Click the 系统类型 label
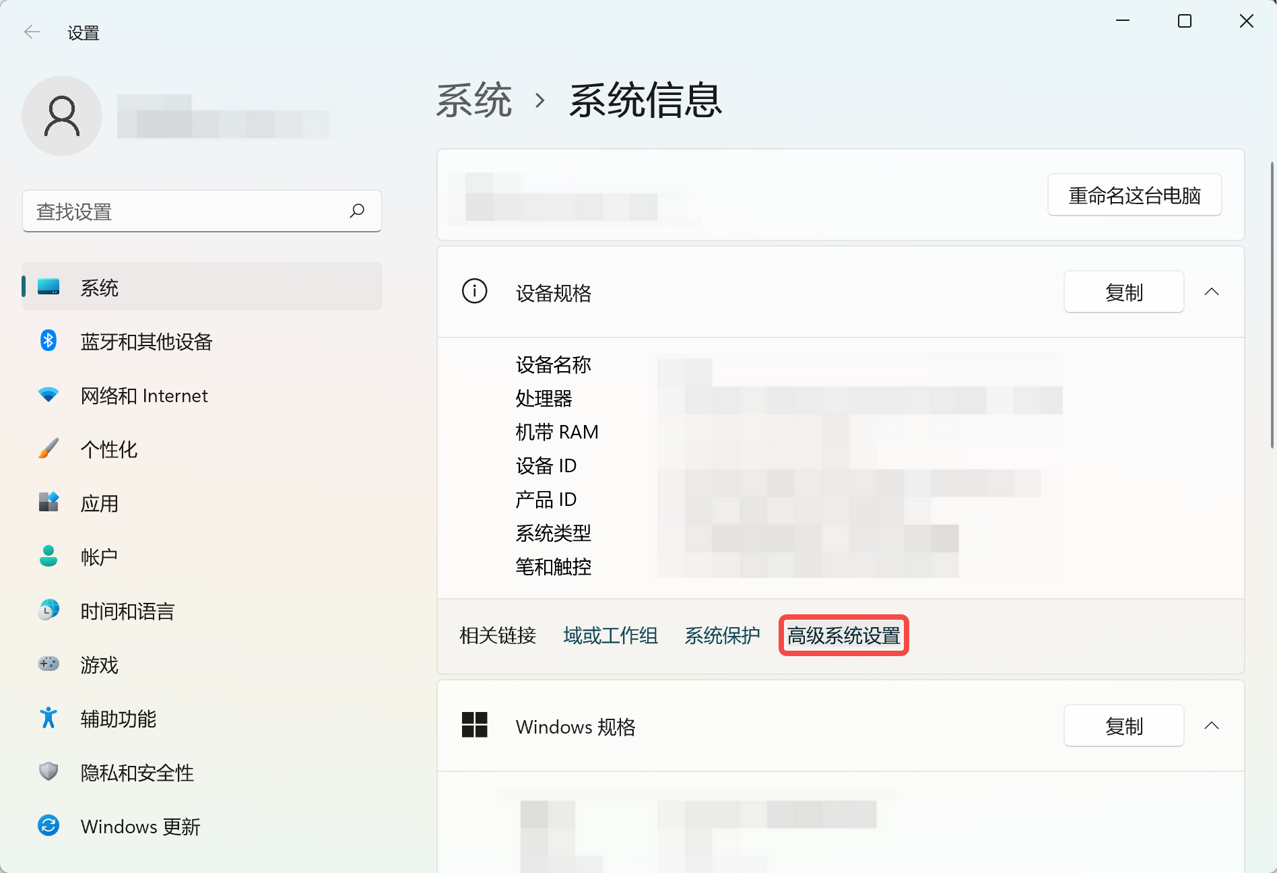 tap(554, 533)
